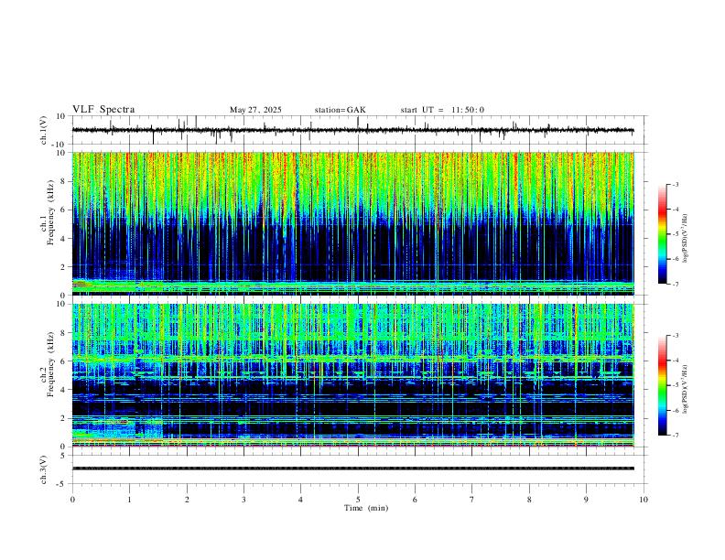Viewport: 725px width, 560px height.
Task: Click the "-7" tick on ch.1 colorbar
Action: click(x=676, y=284)
